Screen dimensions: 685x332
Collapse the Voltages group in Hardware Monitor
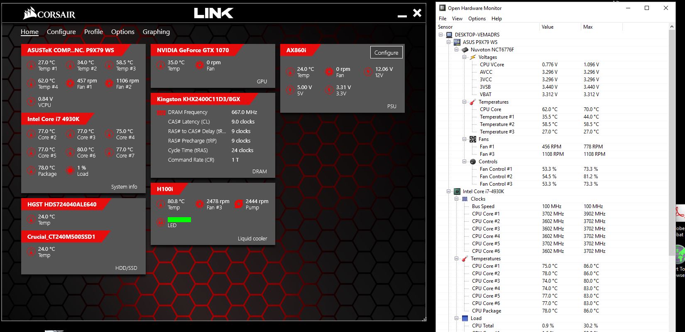point(465,57)
